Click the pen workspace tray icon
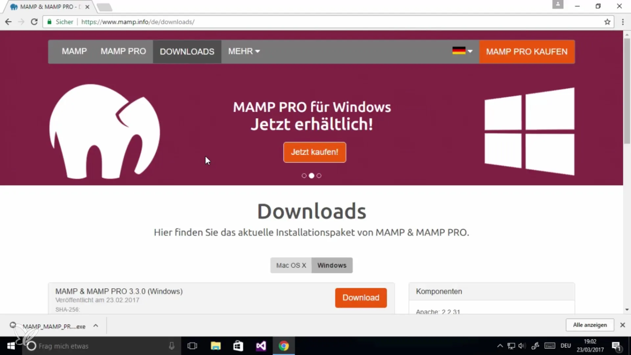Viewport: 631px width, 355px height. click(x=535, y=346)
